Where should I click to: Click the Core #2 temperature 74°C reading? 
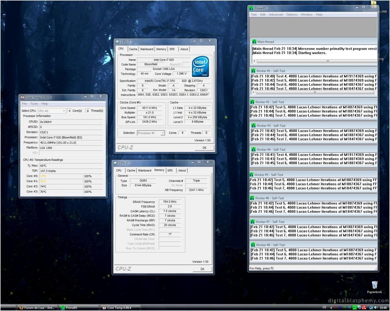(x=61, y=186)
